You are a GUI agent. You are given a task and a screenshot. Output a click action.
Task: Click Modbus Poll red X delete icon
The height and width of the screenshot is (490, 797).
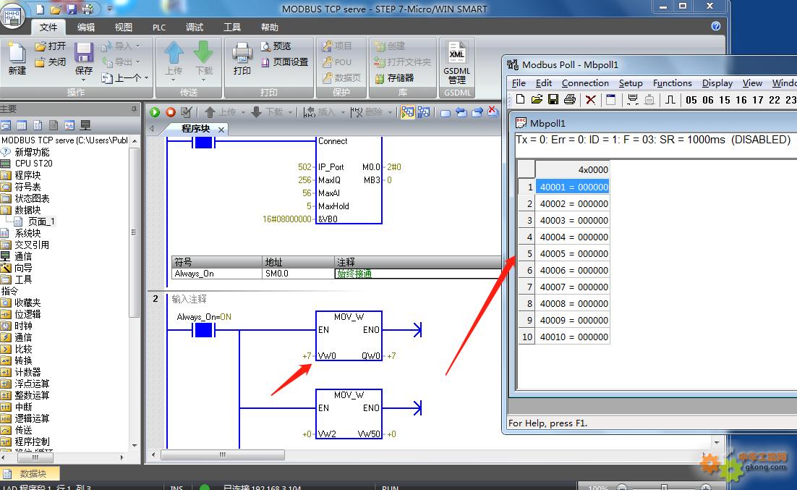point(590,100)
